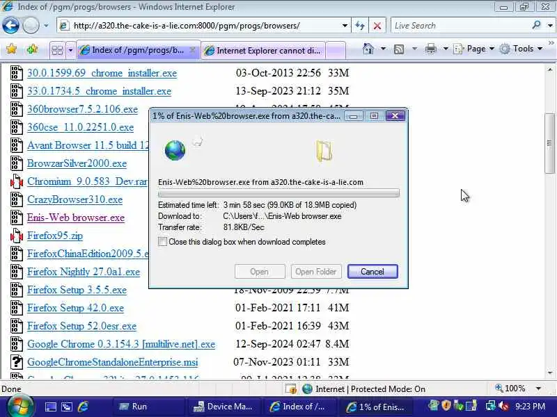
Task: Expand the Home button dropdown arrow
Action: click(383, 49)
